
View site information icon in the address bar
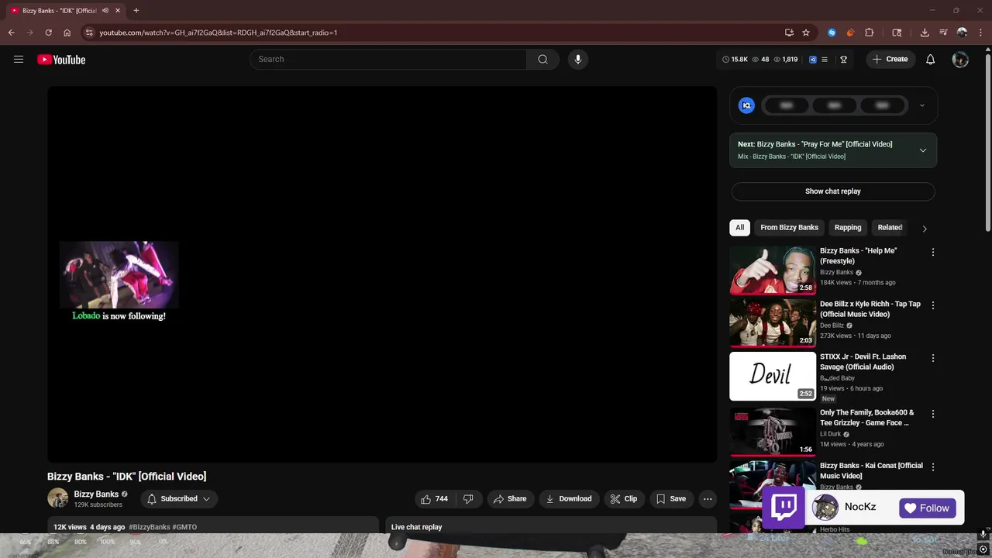[89, 33]
